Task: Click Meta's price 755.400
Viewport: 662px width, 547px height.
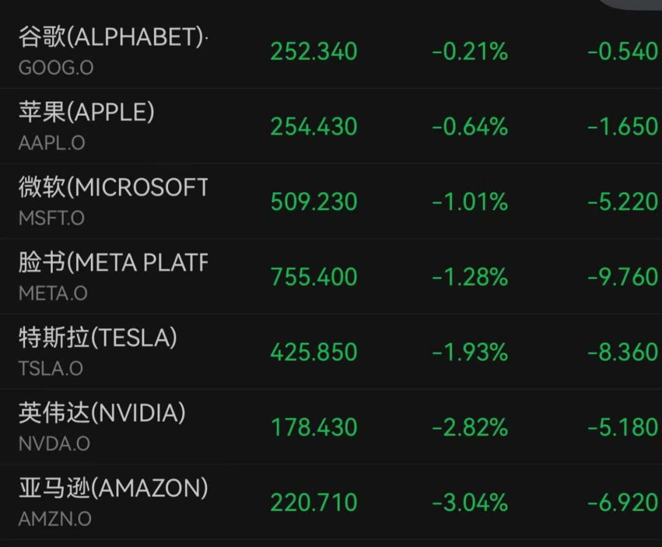Action: click(x=314, y=277)
